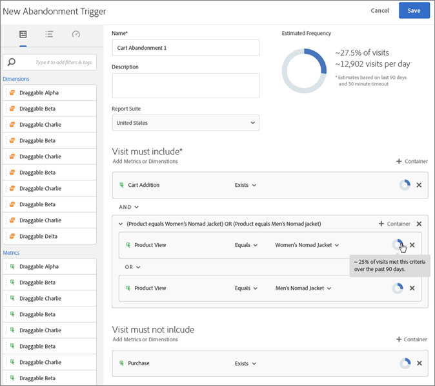This screenshot has height=386, width=435.
Task: Delete the Women's Nomad Jacket rule
Action: coord(412,245)
